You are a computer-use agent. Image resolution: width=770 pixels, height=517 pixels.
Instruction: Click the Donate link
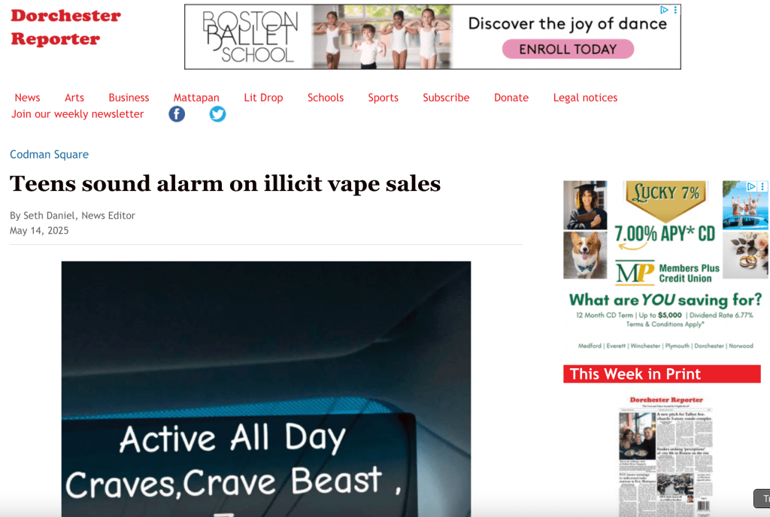[x=511, y=98]
